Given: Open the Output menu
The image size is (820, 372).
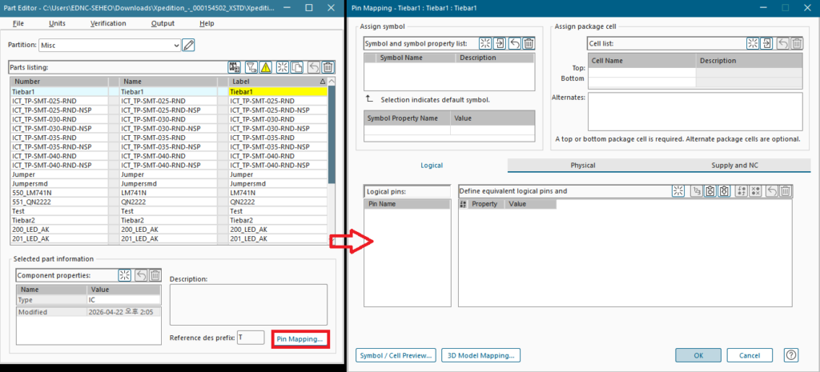Looking at the screenshot, I should coord(163,23).
